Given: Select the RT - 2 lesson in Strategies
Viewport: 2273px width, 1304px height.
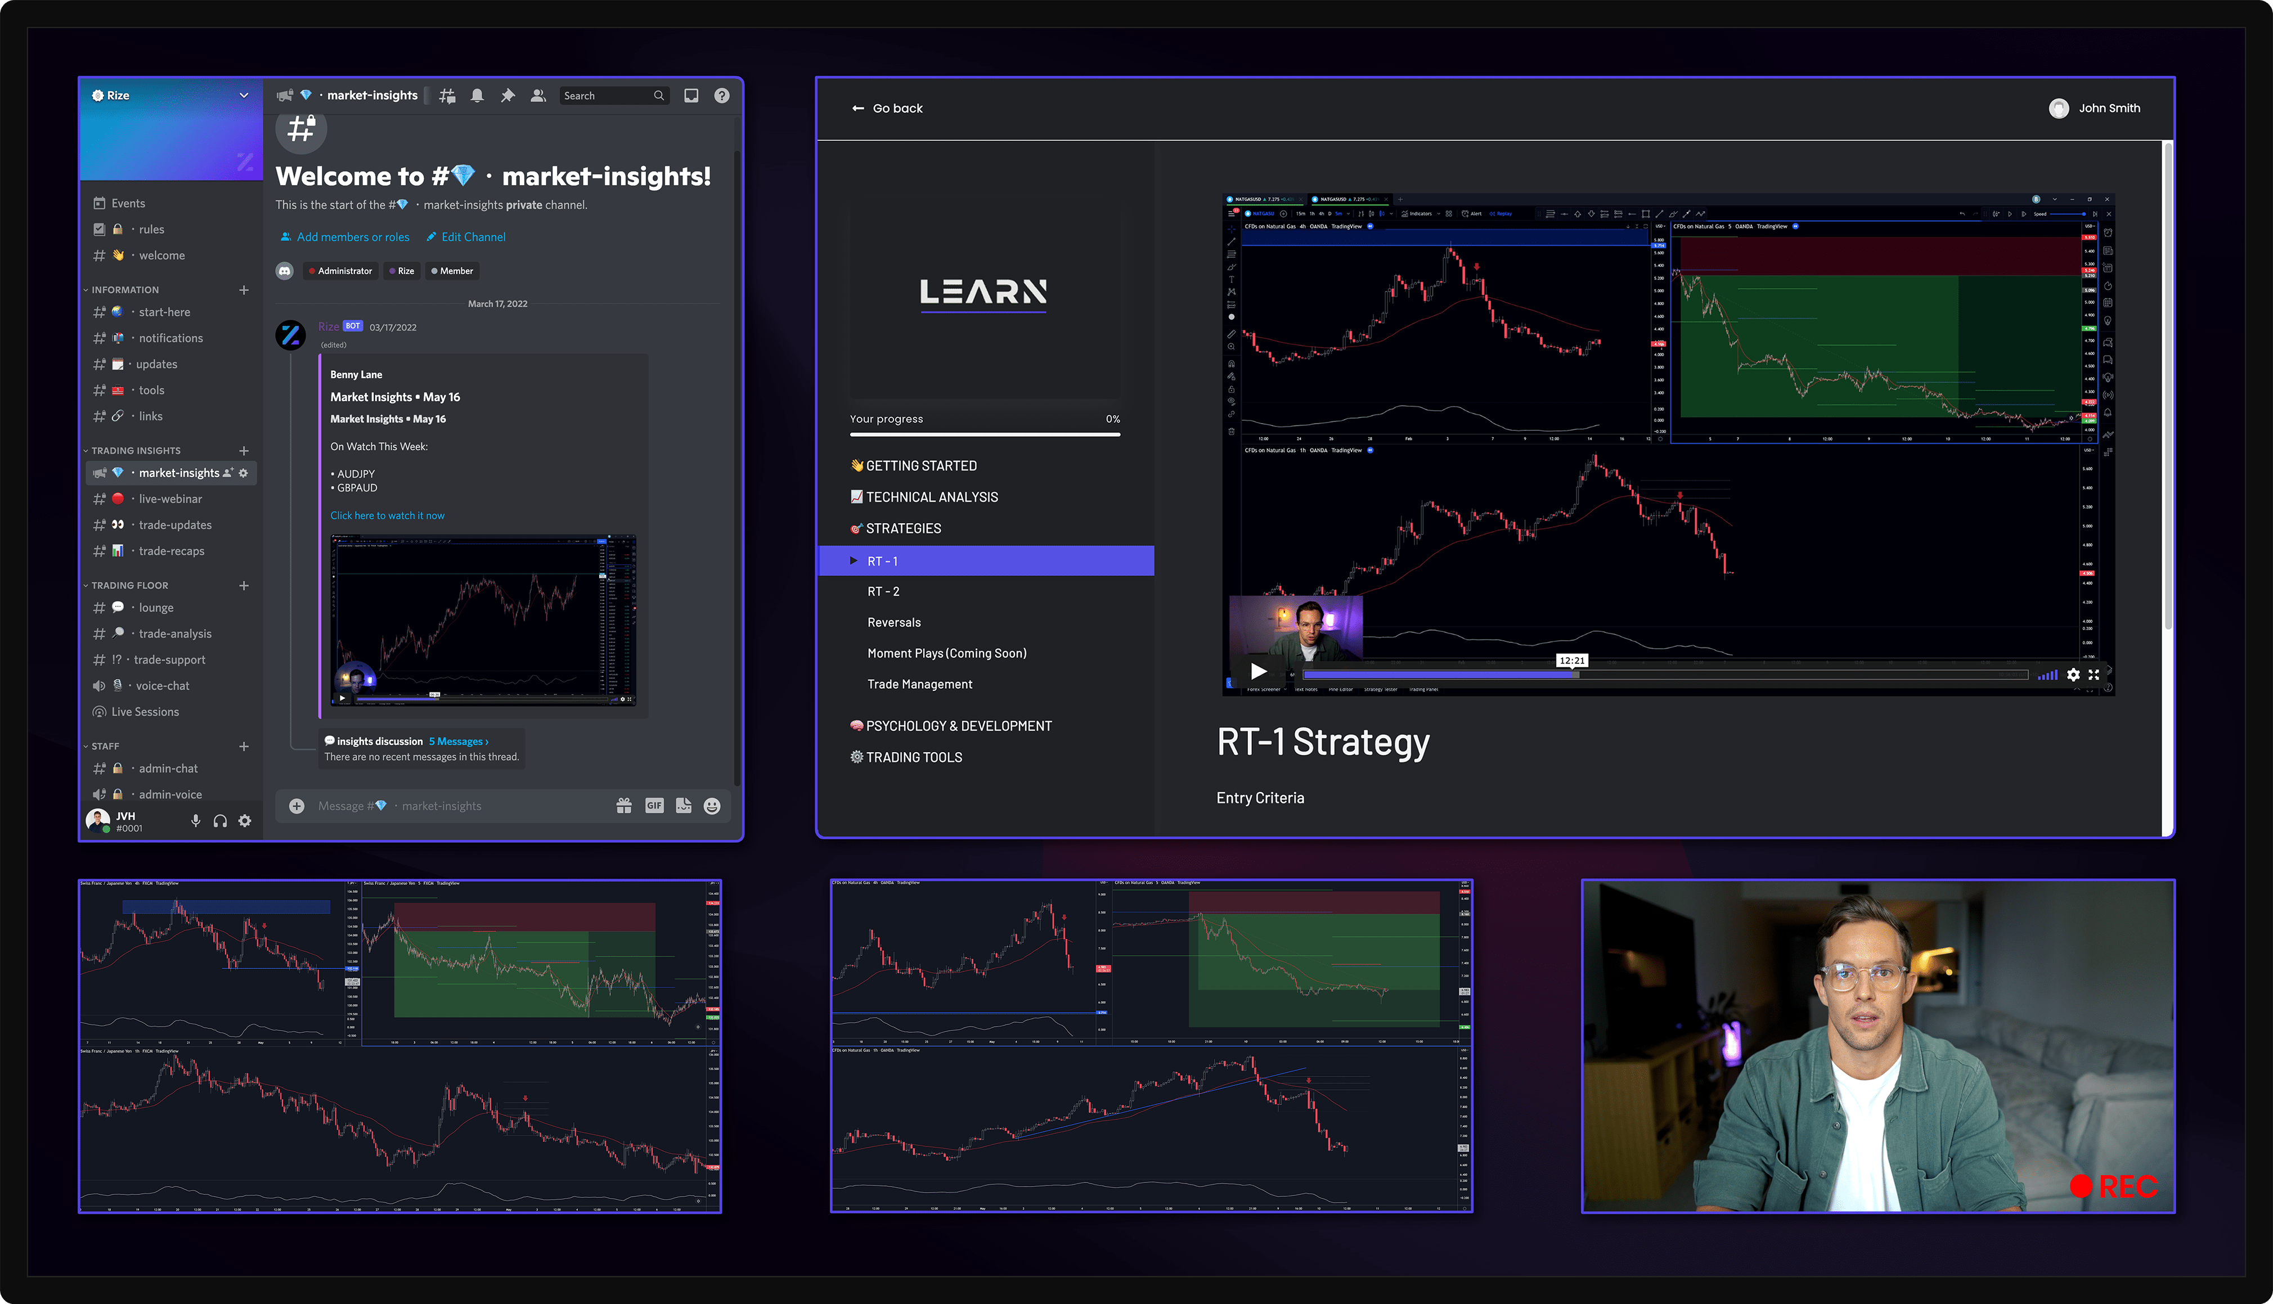Looking at the screenshot, I should (x=883, y=591).
